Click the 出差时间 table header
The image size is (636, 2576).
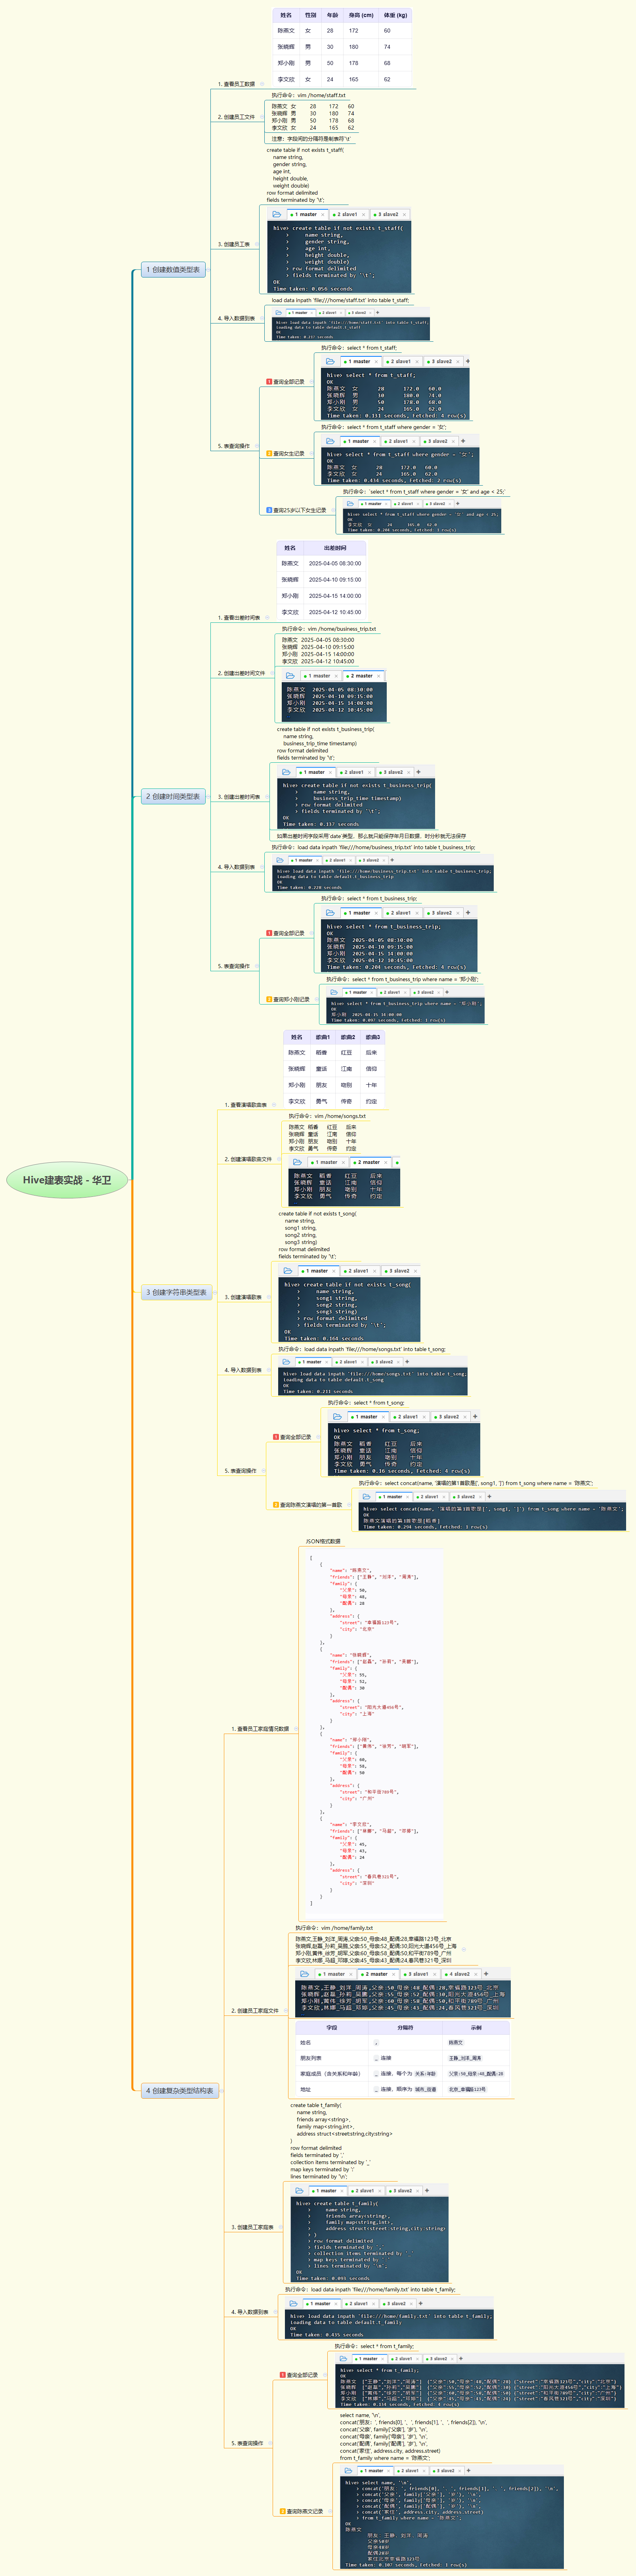point(335,548)
